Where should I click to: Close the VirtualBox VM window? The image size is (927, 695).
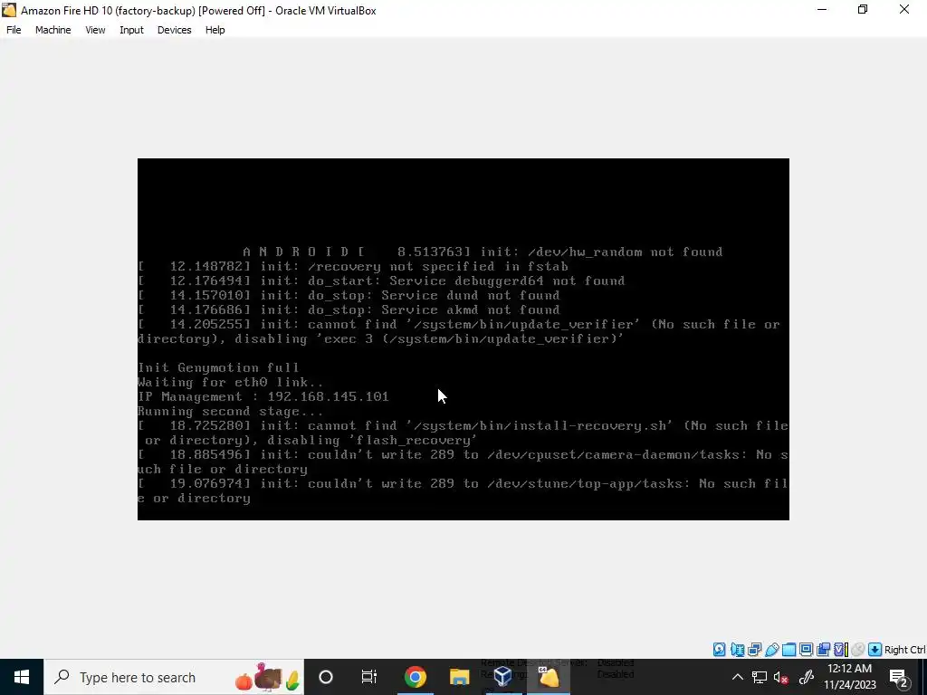coord(904,10)
